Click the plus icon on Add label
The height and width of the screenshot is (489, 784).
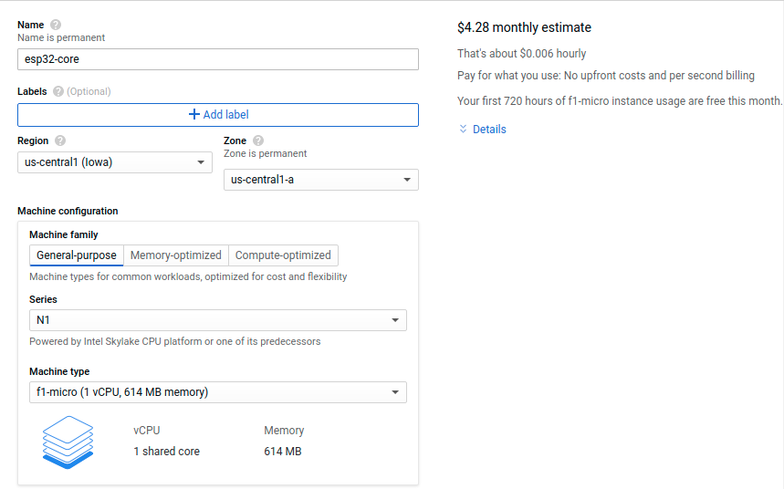pyautogui.click(x=193, y=115)
